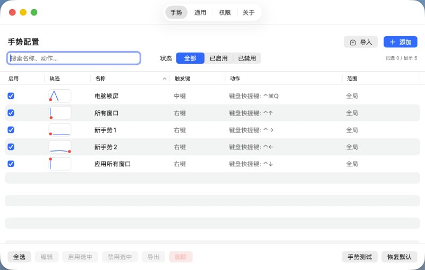This screenshot has height=270, width=425.
Task: Click the action 键盘快捷键: ^←
Action: click(x=251, y=147)
